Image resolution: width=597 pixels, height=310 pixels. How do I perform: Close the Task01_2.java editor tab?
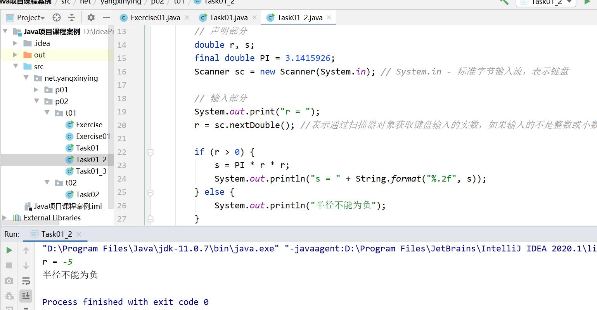point(329,17)
